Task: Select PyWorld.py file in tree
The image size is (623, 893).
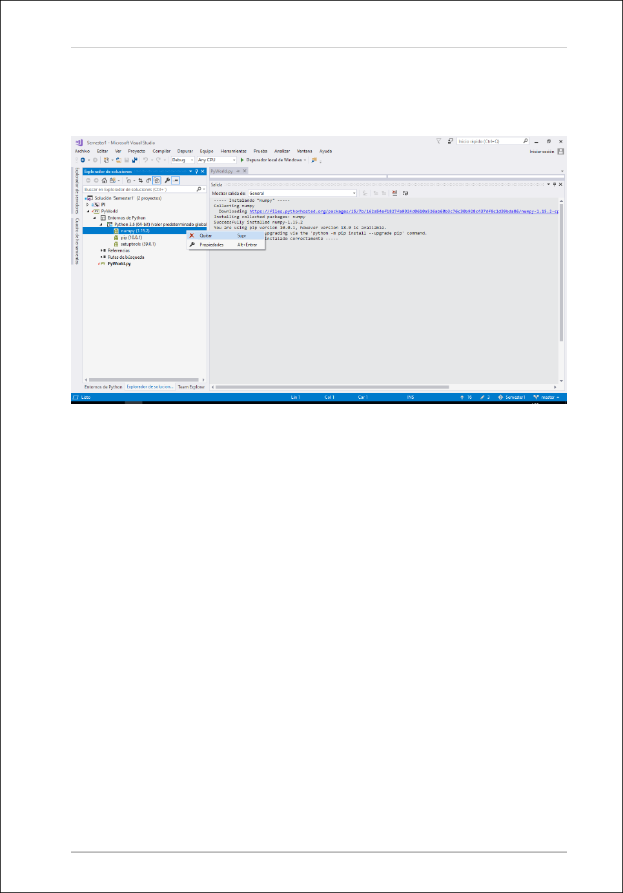Action: point(119,263)
